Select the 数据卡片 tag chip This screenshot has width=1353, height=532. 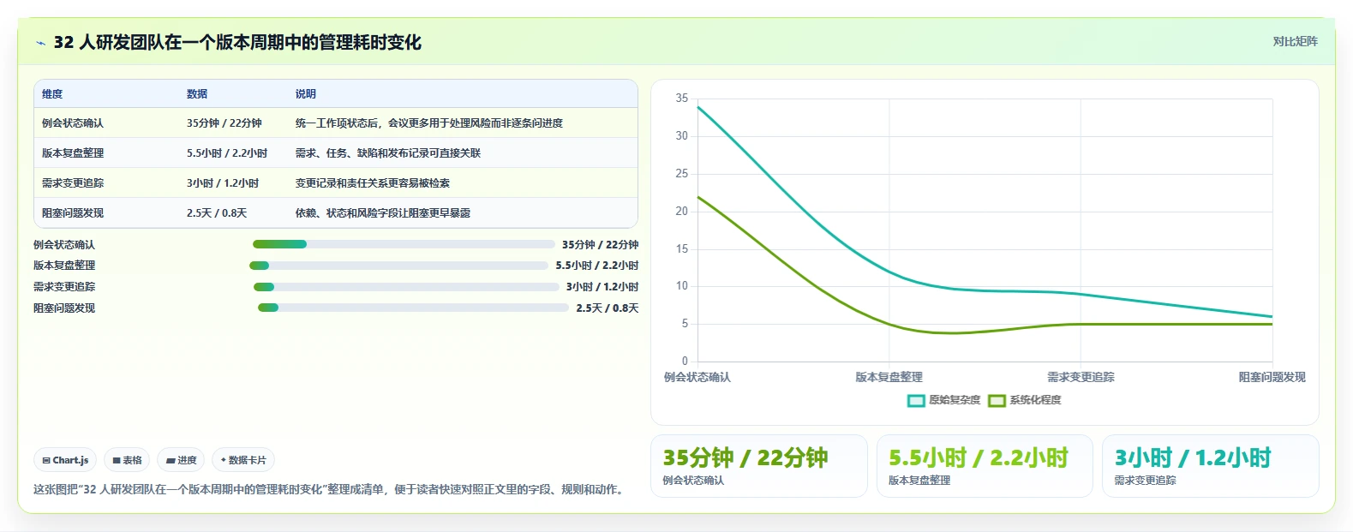coord(243,460)
